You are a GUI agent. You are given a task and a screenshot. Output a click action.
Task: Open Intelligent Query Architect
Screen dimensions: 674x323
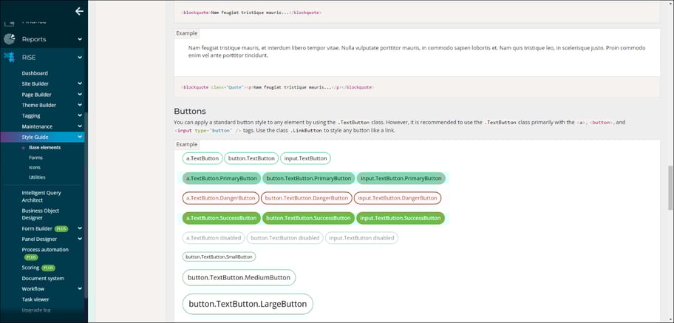[41, 197]
